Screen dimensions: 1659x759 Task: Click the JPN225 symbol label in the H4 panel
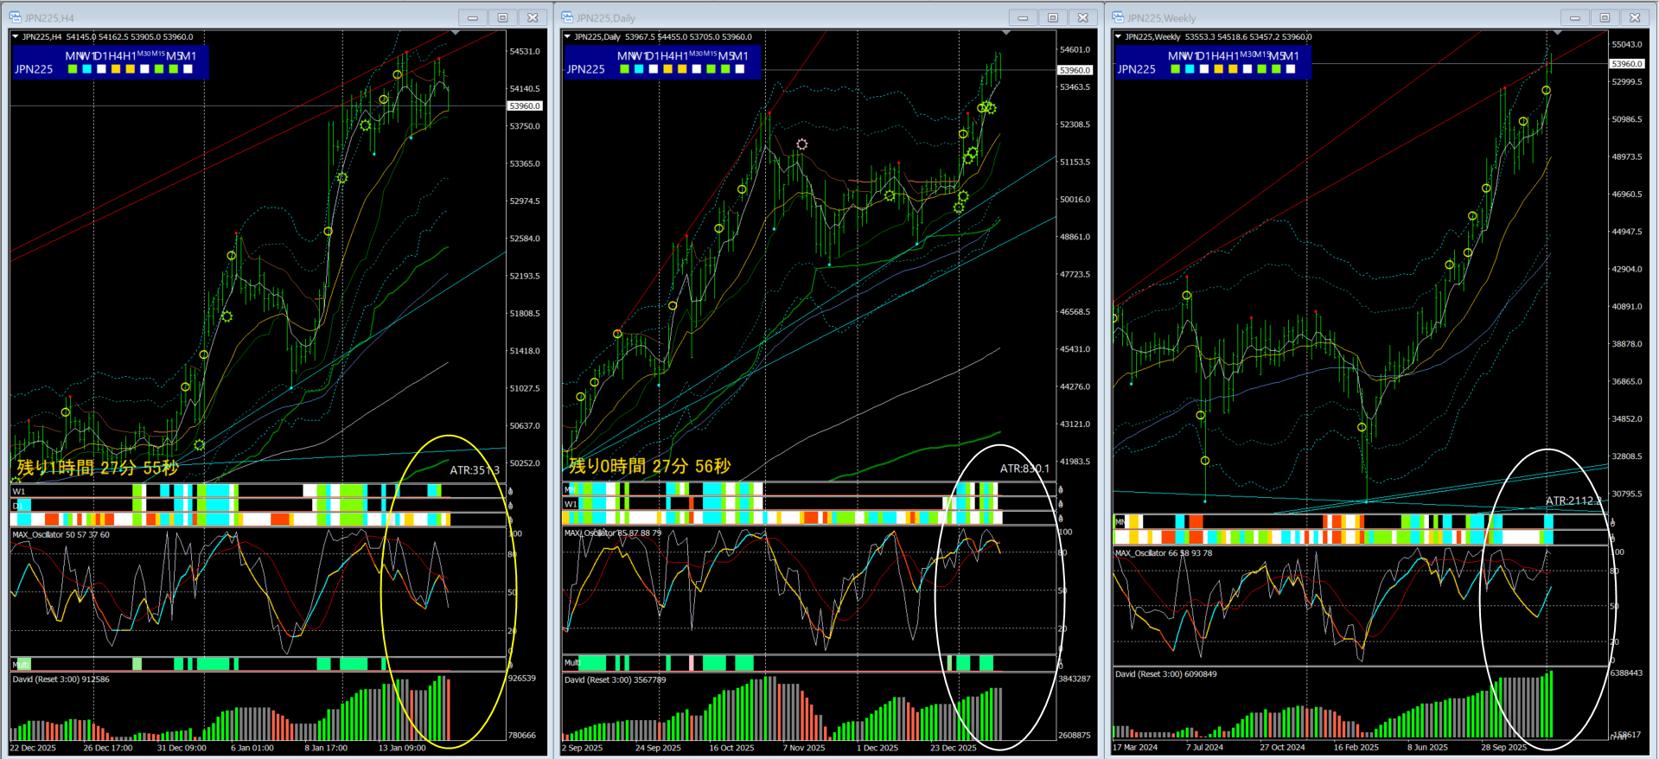point(34,69)
